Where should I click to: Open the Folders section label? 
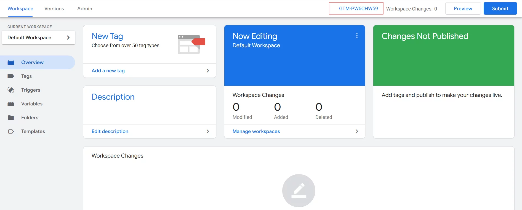(30, 118)
